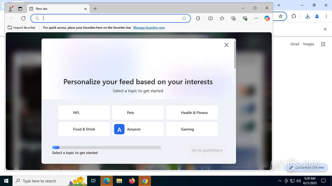Select the Amazon topic
Viewport: 332px width, 186px height.
pyautogui.click(x=138, y=129)
